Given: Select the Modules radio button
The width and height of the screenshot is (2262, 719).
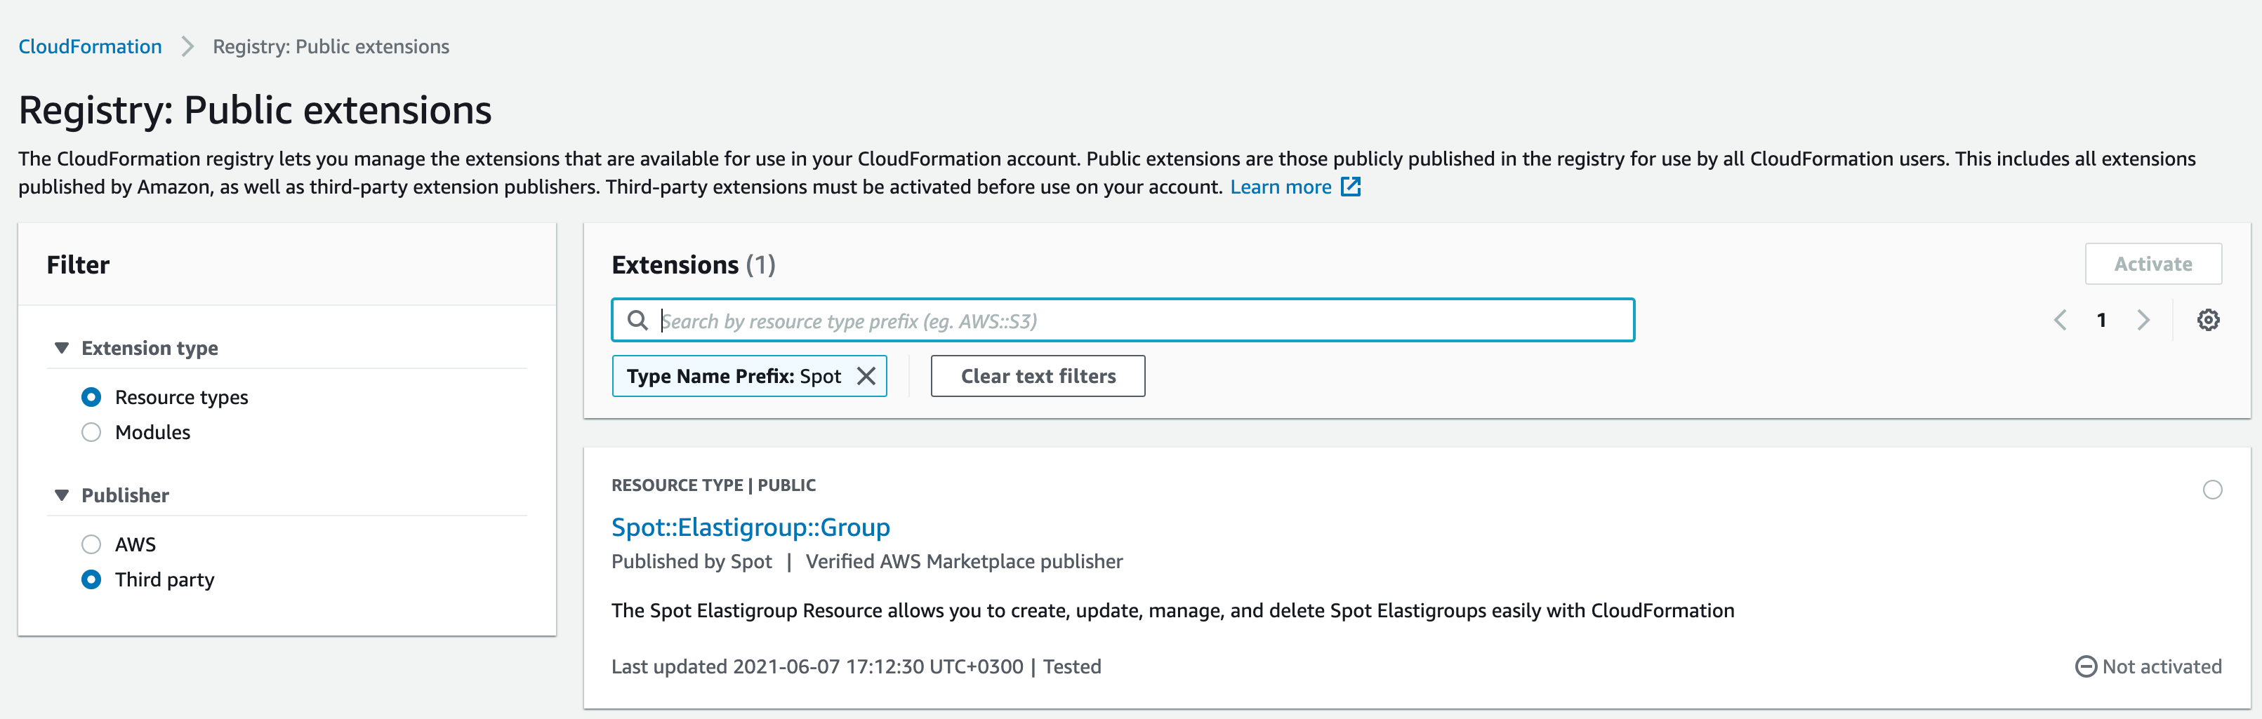Looking at the screenshot, I should click(x=91, y=433).
